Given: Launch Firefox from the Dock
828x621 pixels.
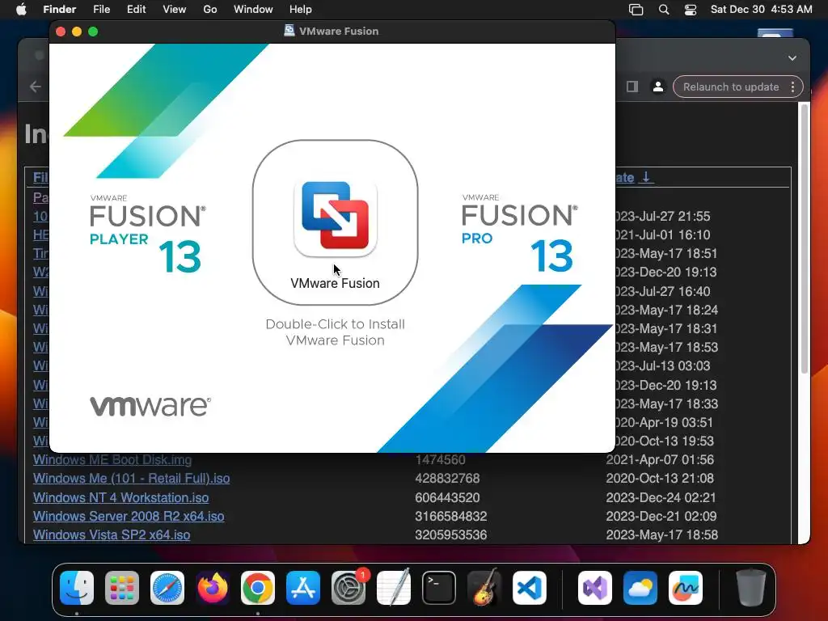Looking at the screenshot, I should click(x=213, y=588).
